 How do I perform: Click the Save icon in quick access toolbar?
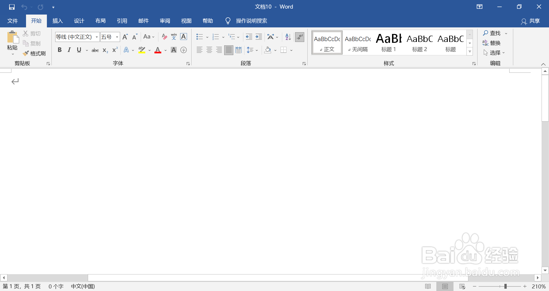click(x=12, y=7)
